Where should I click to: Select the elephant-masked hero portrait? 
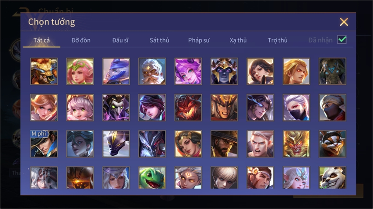pos(332,71)
